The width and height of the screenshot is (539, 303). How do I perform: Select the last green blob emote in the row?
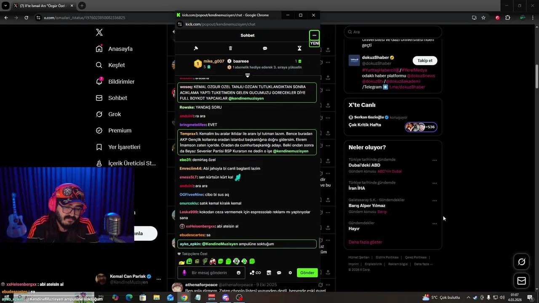coord(252,262)
